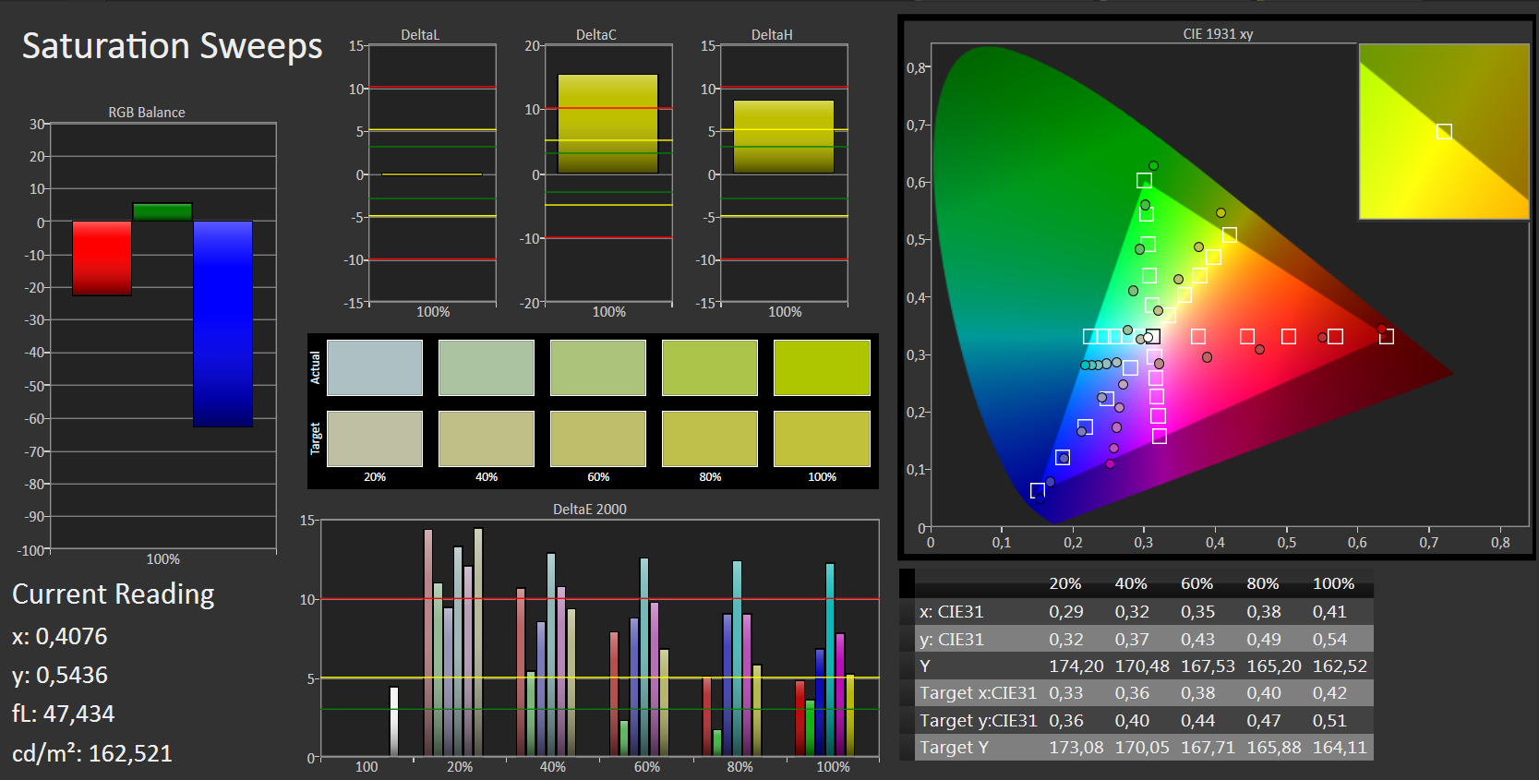Select the x: CIE31 row label in table

coord(951,612)
